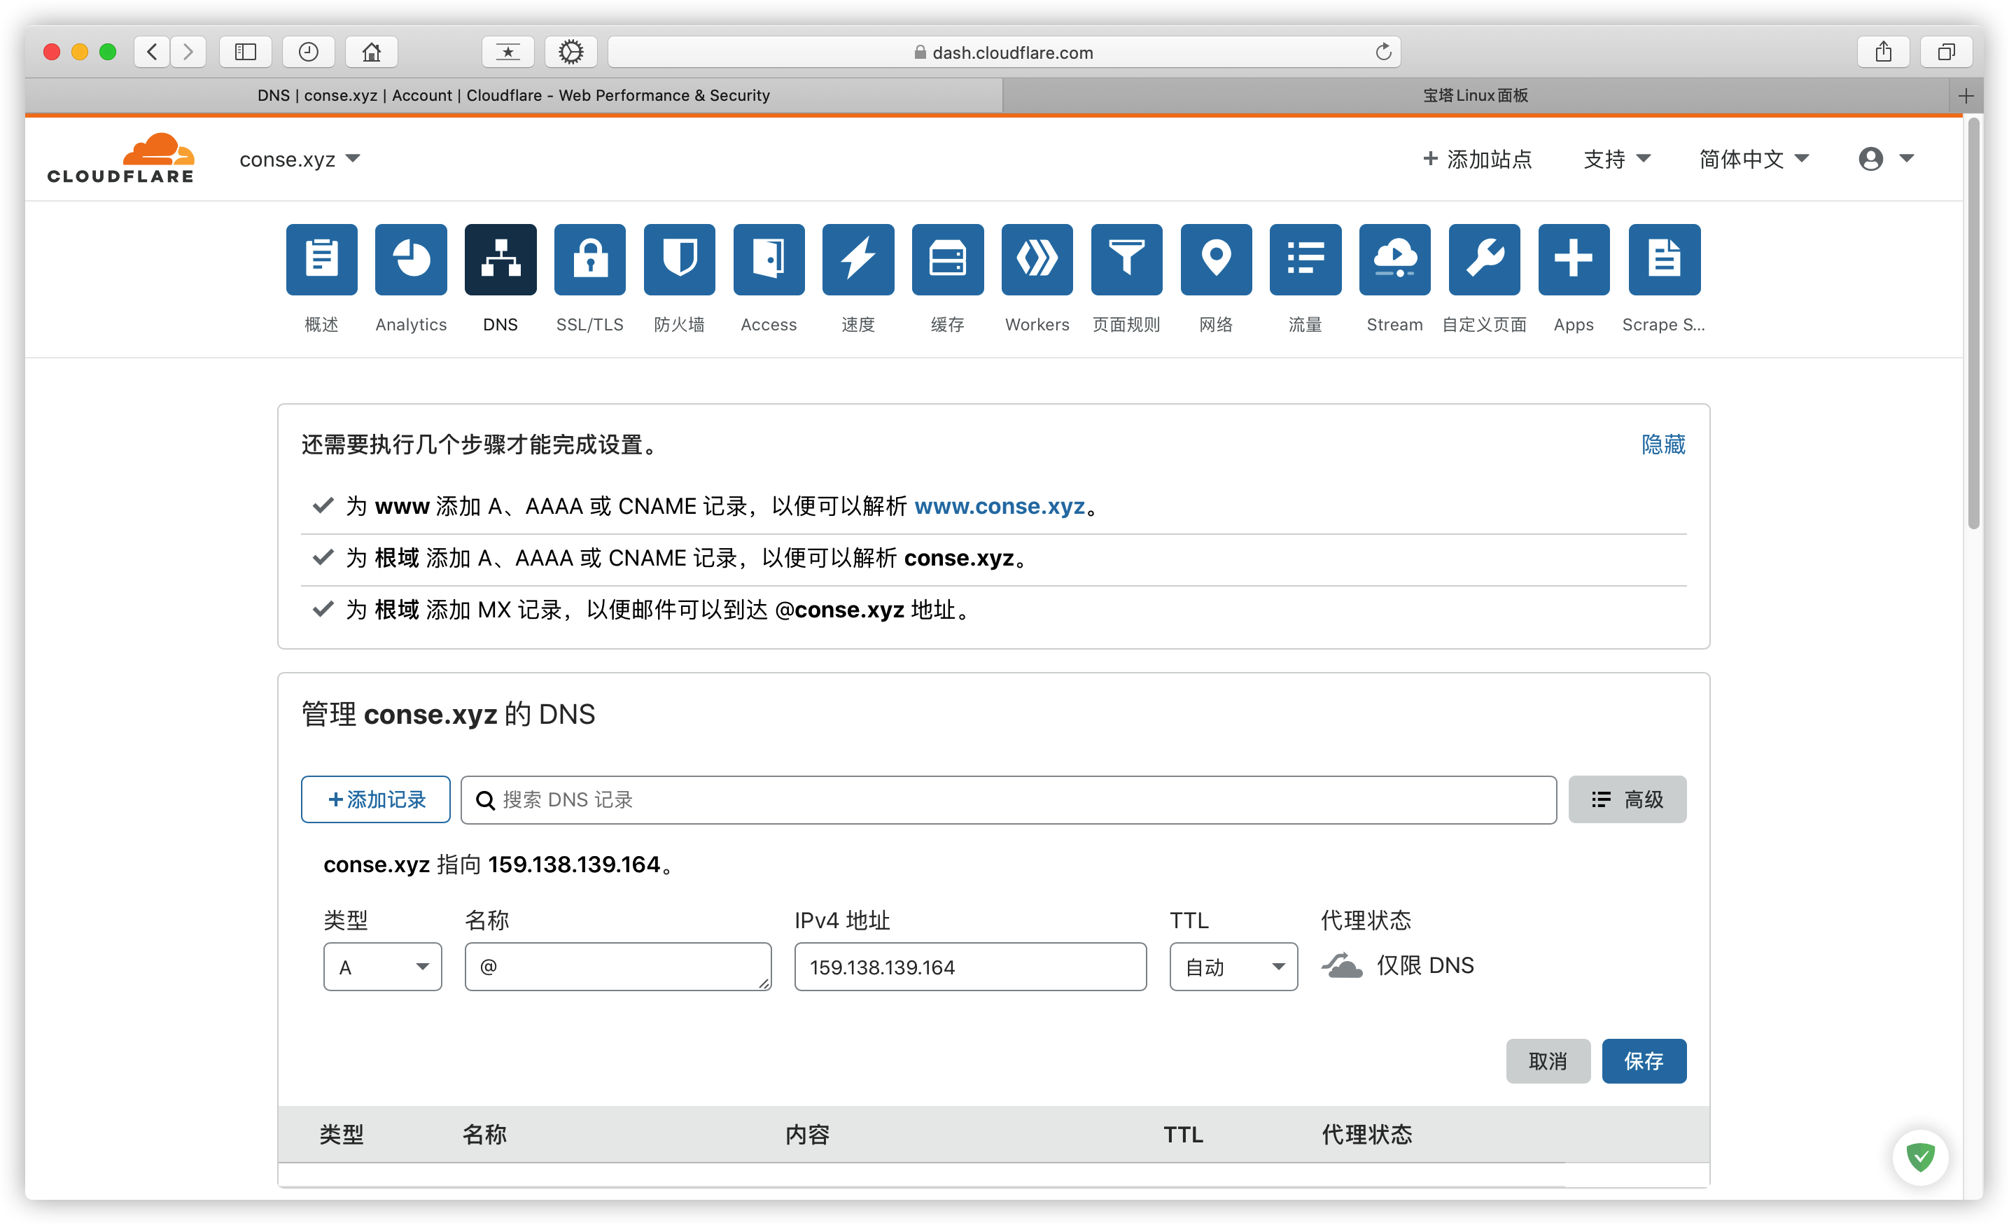
Task: Switch to the Cloudflare DNS tab
Action: coord(514,95)
